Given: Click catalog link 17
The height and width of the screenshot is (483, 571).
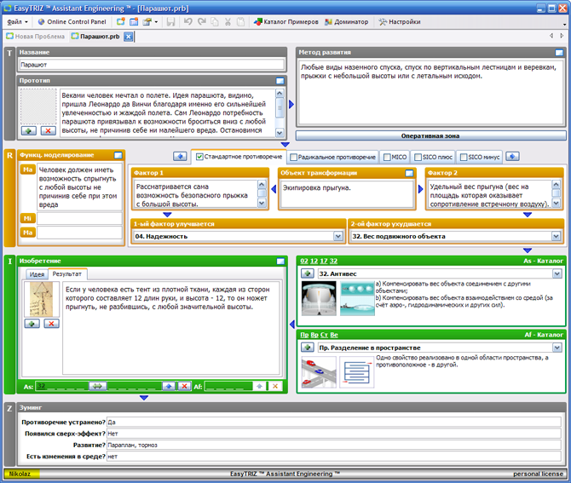Looking at the screenshot, I should point(324,261).
